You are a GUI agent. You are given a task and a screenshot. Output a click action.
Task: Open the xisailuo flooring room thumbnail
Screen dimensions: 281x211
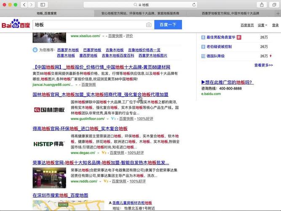point(49,38)
